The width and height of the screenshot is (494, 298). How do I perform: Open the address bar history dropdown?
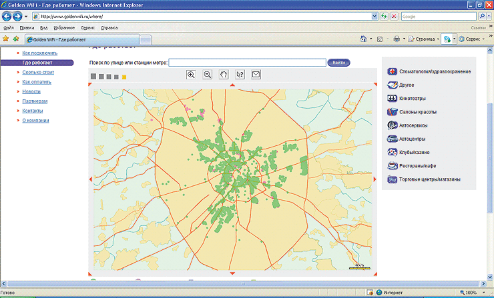pos(375,17)
